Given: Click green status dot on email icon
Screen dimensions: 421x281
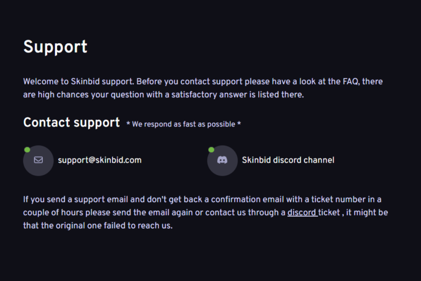Looking at the screenshot, I should [27, 150].
